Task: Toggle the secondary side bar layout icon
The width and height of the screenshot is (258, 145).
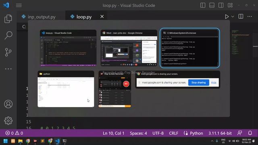Action: click(221, 5)
